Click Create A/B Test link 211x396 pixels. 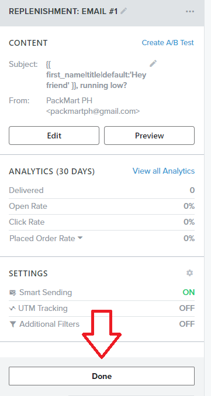(x=168, y=43)
